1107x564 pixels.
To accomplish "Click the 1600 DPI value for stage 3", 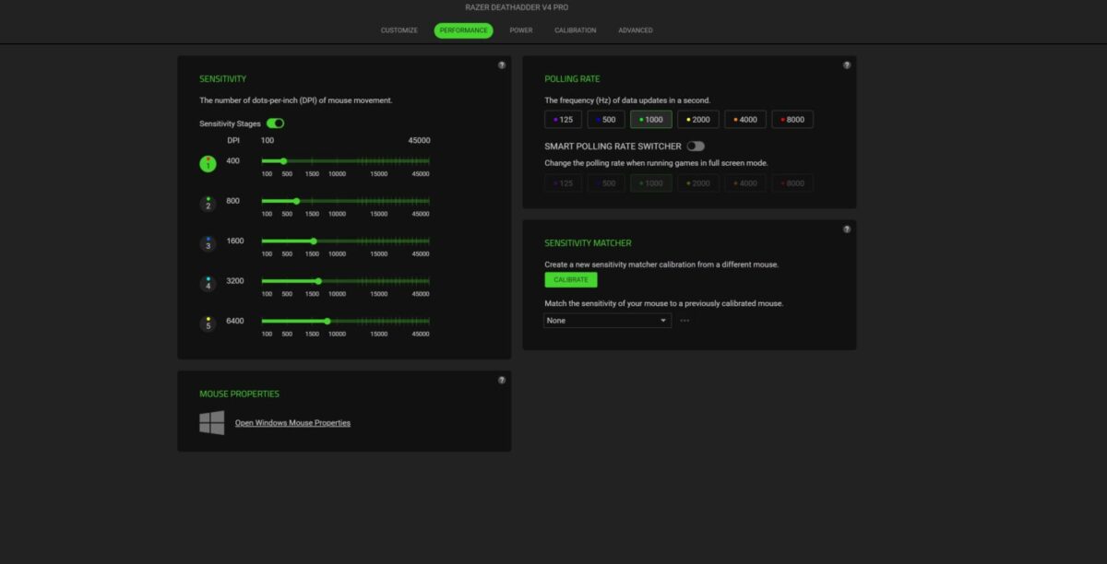I will (x=235, y=241).
